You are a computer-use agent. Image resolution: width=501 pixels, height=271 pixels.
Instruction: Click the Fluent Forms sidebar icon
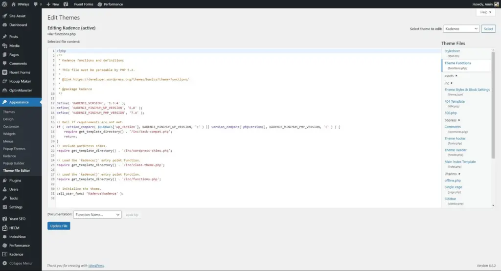5,72
